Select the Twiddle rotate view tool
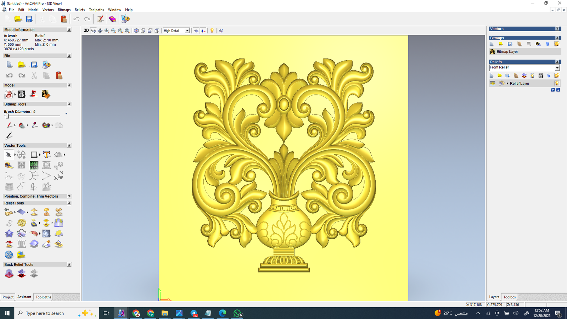567x319 pixels. (94, 31)
